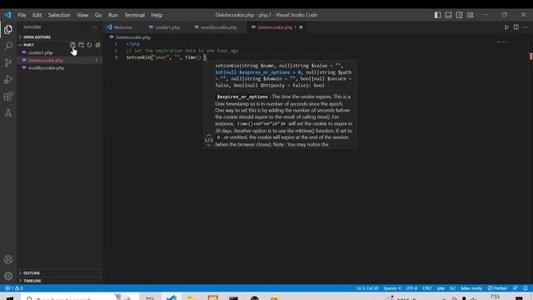533x300 pixels.
Task: Click Prettier status bar item
Action: (497, 288)
